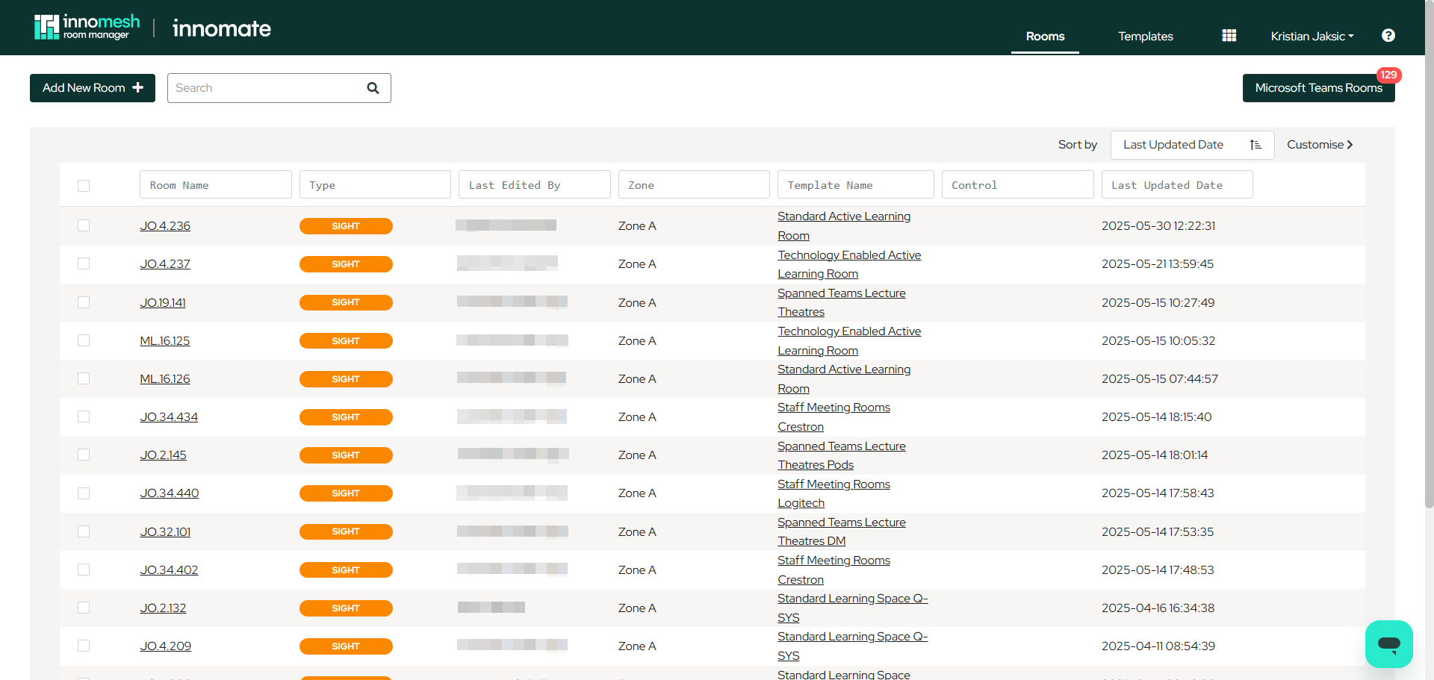Image resolution: width=1434 pixels, height=680 pixels.
Task: Open the Kristian Jaksic user dropdown
Action: (1312, 36)
